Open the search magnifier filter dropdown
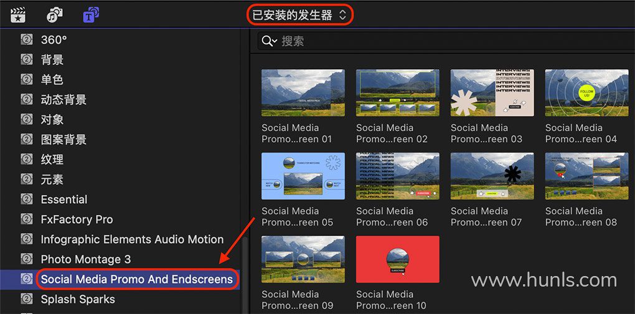The height and width of the screenshot is (314, 635). [270, 41]
